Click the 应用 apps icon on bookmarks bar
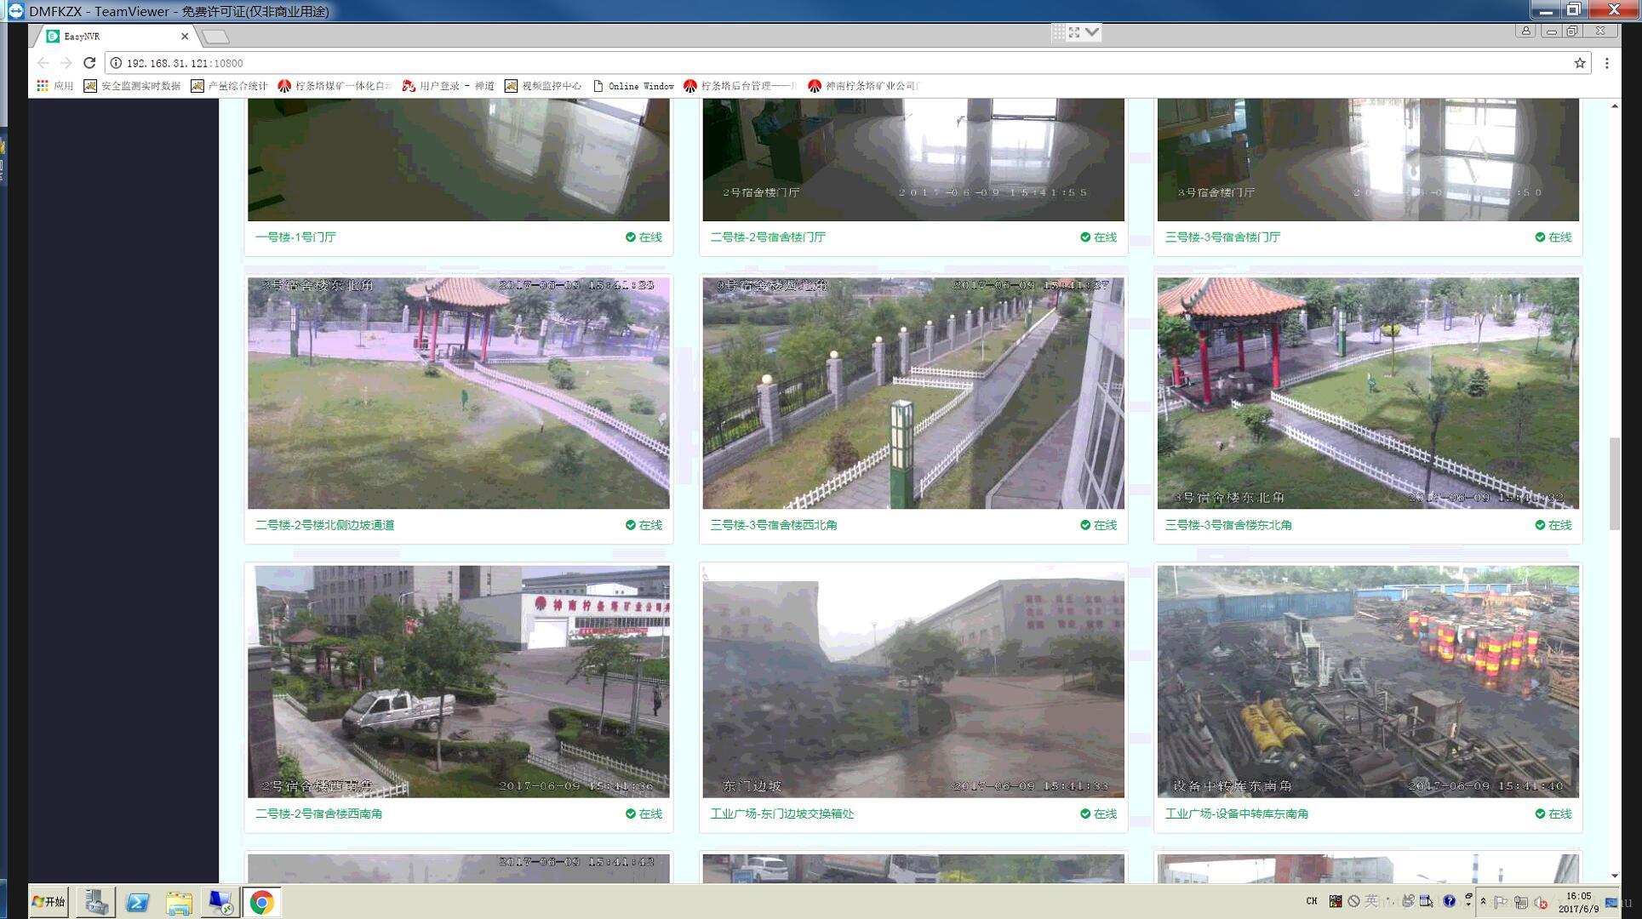This screenshot has width=1642, height=919. tap(42, 85)
